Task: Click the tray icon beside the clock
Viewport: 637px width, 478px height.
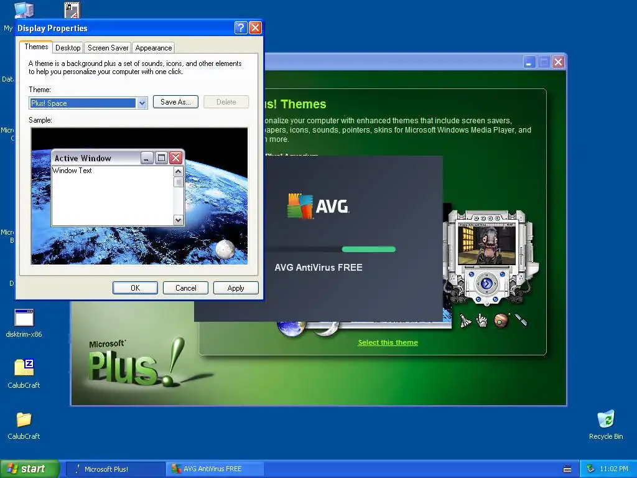Action: click(591, 469)
